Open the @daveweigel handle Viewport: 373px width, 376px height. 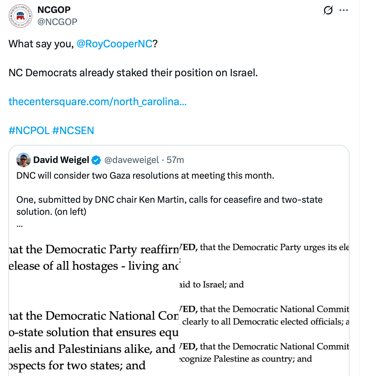pyautogui.click(x=132, y=160)
